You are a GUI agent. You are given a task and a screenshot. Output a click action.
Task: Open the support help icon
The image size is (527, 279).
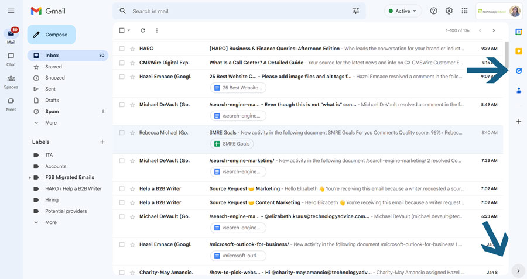[x=433, y=11]
